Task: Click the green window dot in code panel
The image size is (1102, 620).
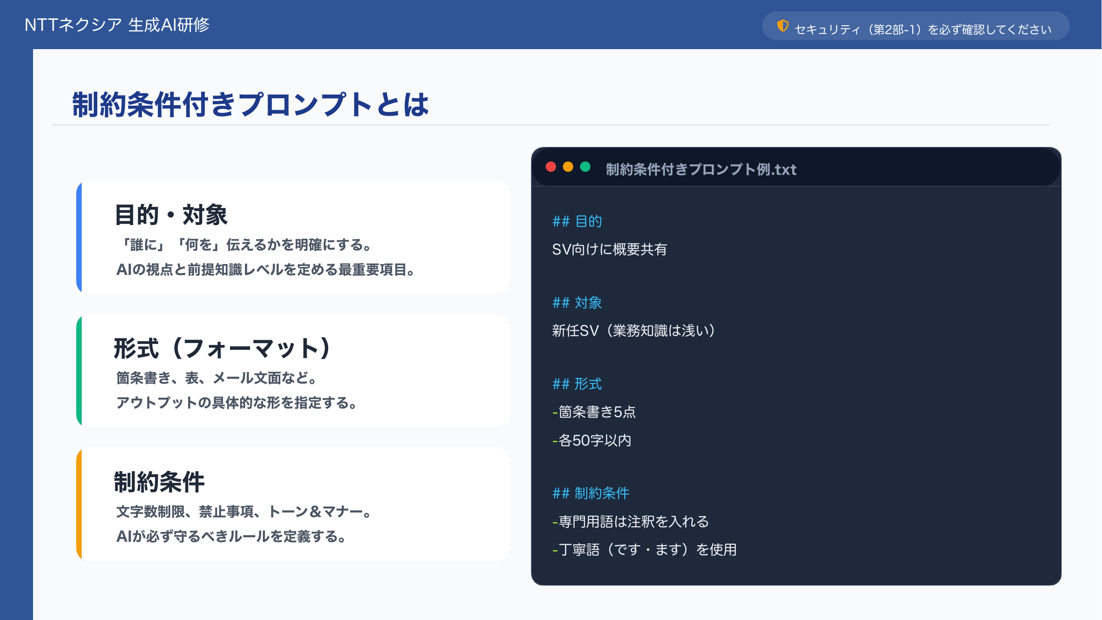Action: point(585,167)
